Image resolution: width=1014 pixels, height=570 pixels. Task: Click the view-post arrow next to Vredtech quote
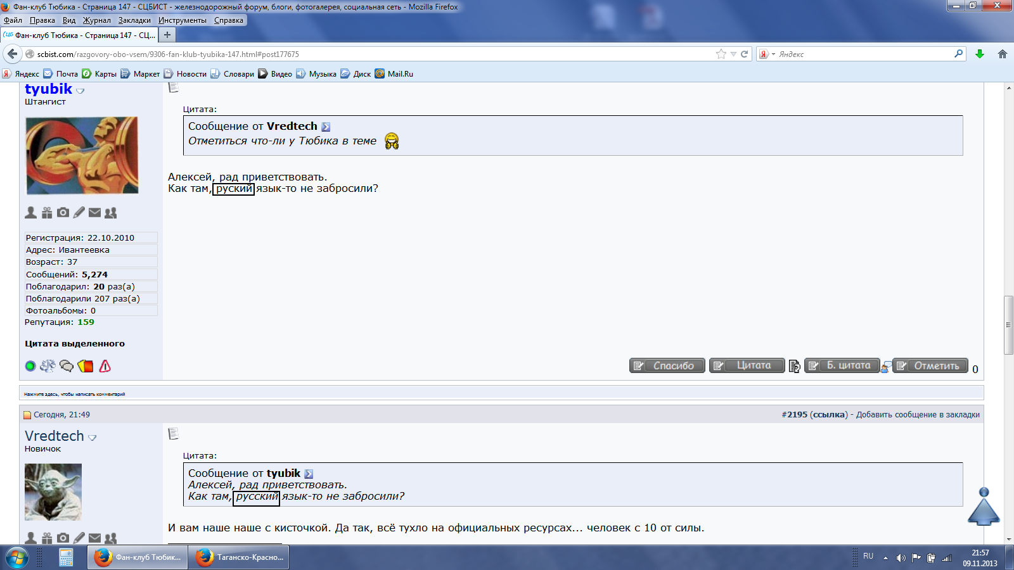tap(326, 127)
